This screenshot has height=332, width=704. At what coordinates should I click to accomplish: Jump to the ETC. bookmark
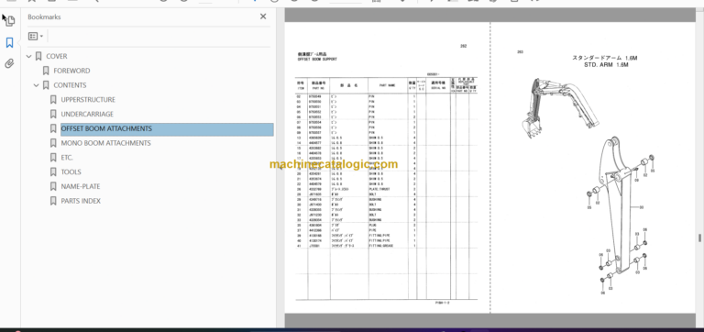[x=67, y=157]
